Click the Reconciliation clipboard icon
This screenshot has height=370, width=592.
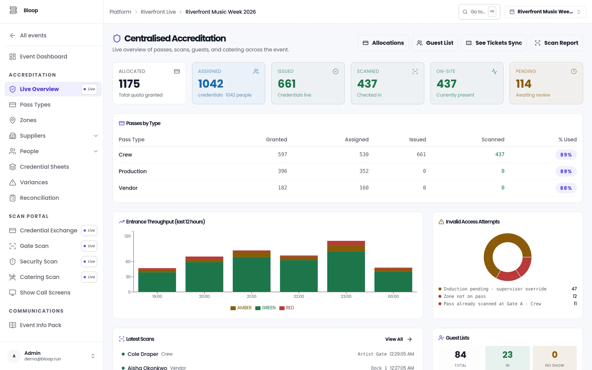coord(13,198)
